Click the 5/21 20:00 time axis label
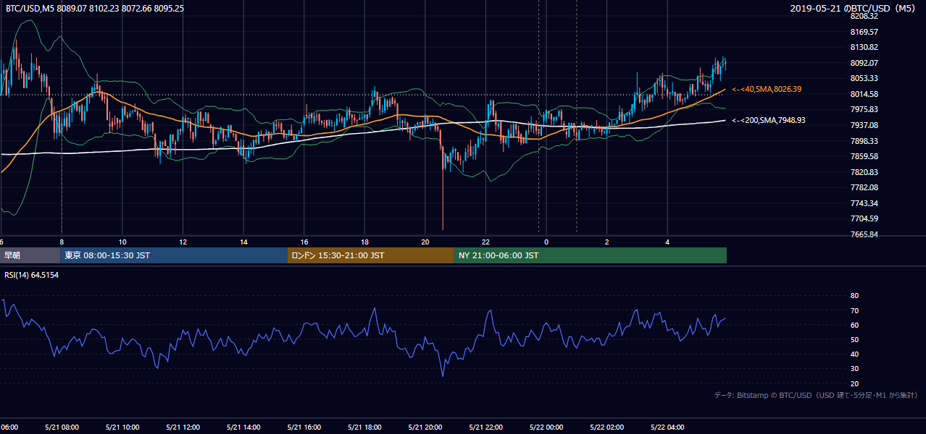 coord(425,427)
